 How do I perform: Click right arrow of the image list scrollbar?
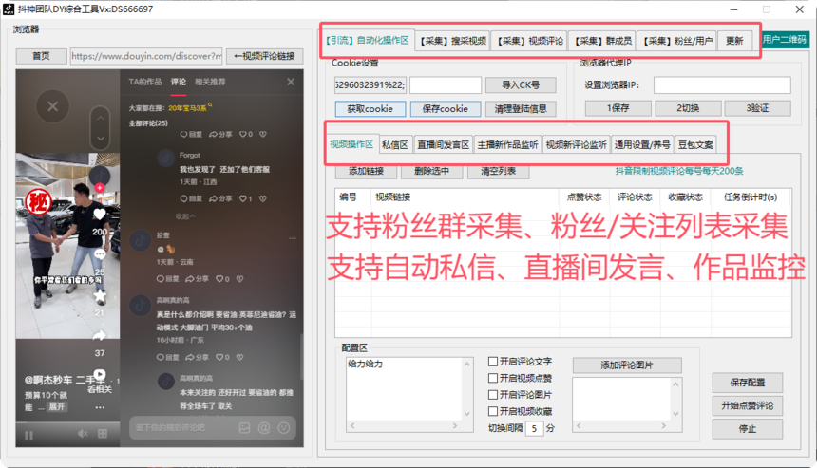pos(664,426)
